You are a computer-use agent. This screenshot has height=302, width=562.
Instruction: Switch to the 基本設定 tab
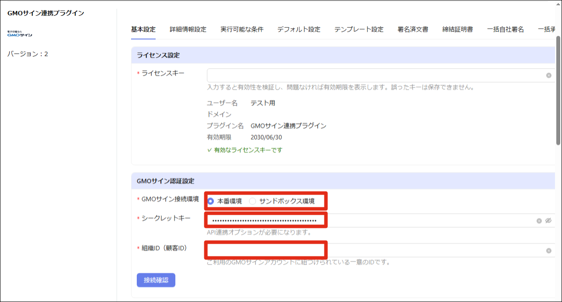pos(143,30)
